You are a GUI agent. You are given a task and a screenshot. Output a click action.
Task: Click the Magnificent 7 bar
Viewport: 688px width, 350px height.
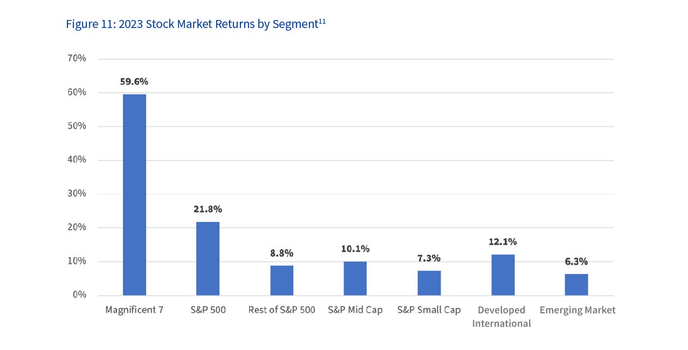click(134, 195)
